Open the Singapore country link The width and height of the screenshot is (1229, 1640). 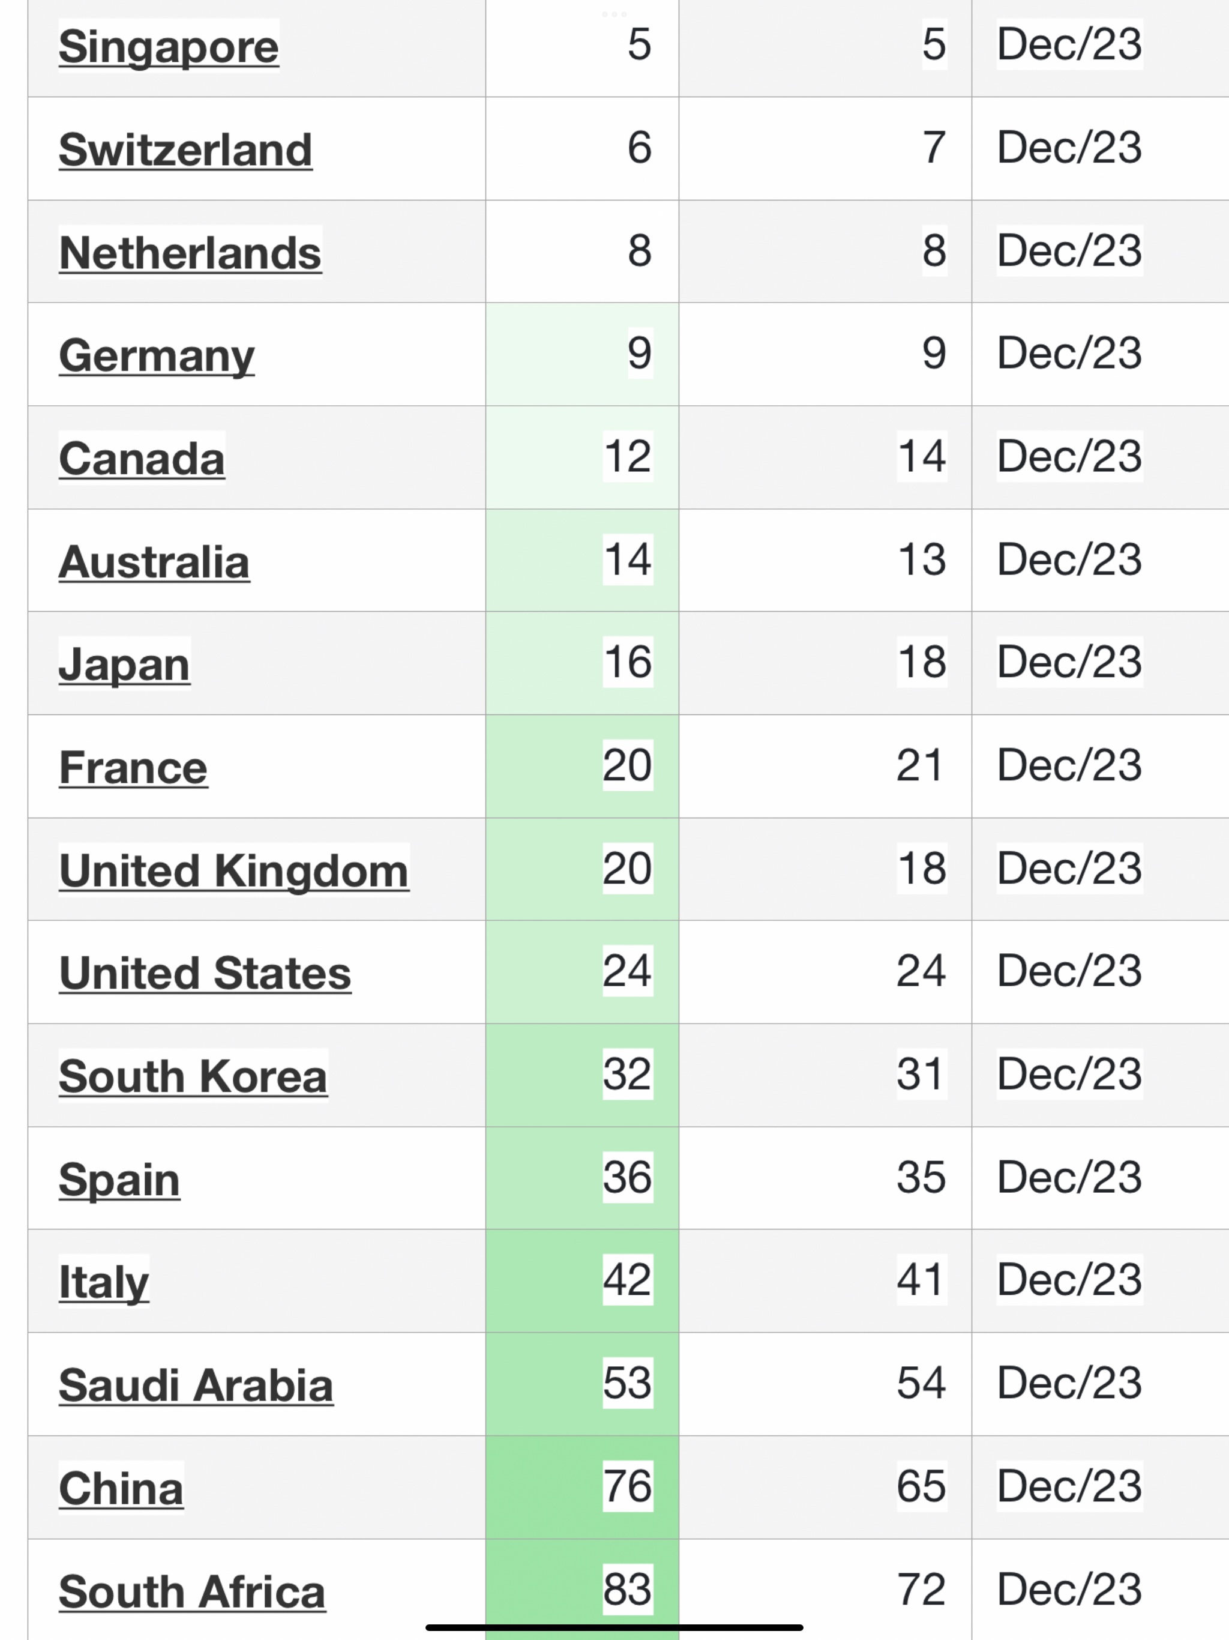pos(168,46)
